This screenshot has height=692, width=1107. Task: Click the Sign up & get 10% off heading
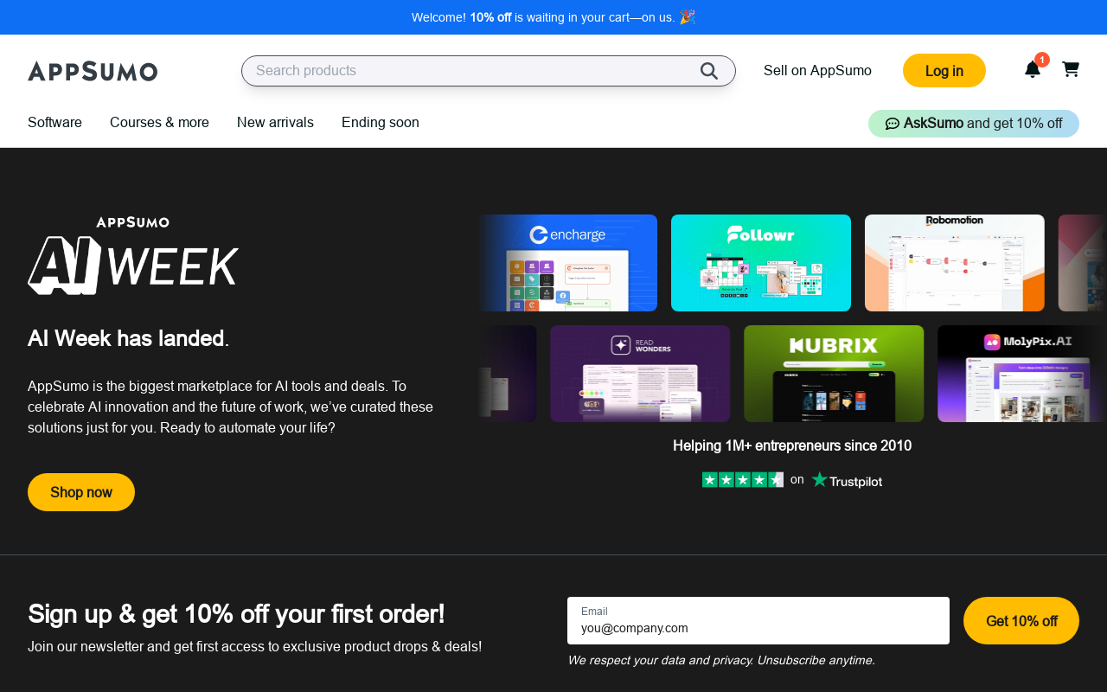(x=236, y=614)
